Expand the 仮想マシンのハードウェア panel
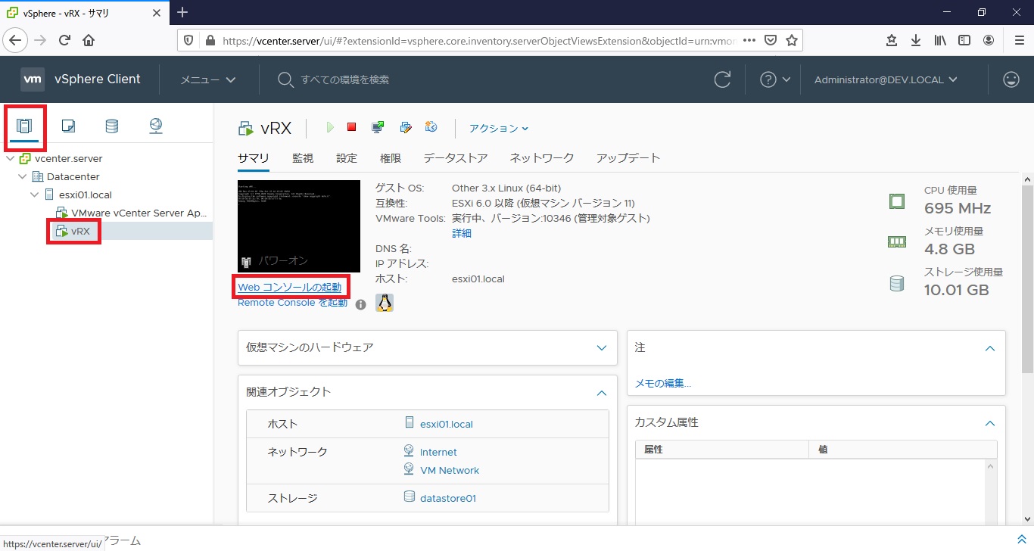The height and width of the screenshot is (551, 1034). 602,348
